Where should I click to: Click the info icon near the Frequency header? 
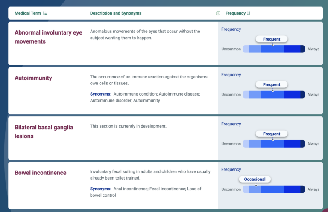click(218, 13)
